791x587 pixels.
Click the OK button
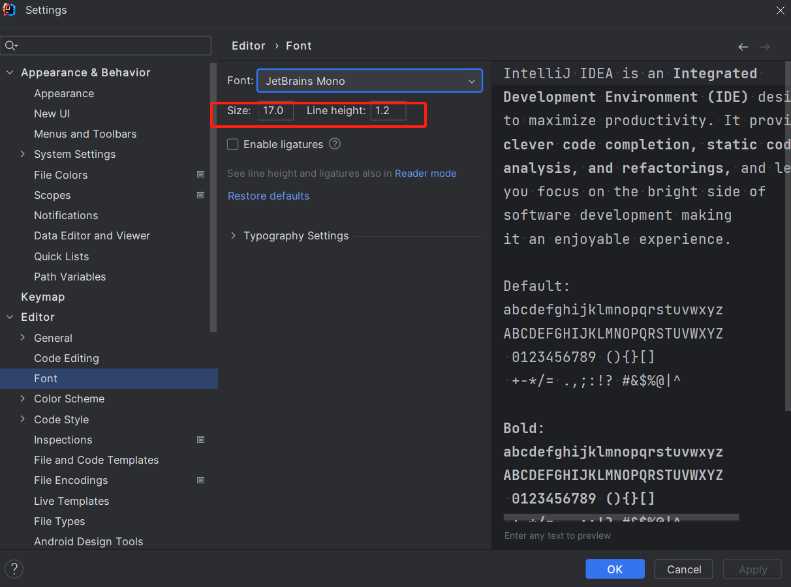[x=615, y=569]
